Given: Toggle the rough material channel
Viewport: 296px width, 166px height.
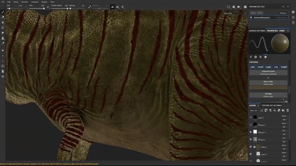Looking at the screenshot, I should (x=268, y=67).
